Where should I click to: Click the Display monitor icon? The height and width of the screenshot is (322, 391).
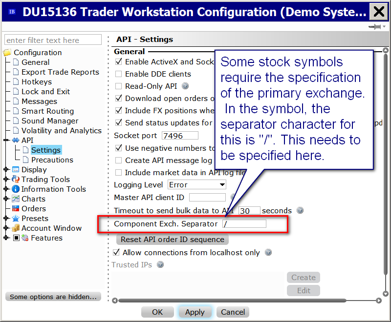click(x=16, y=169)
